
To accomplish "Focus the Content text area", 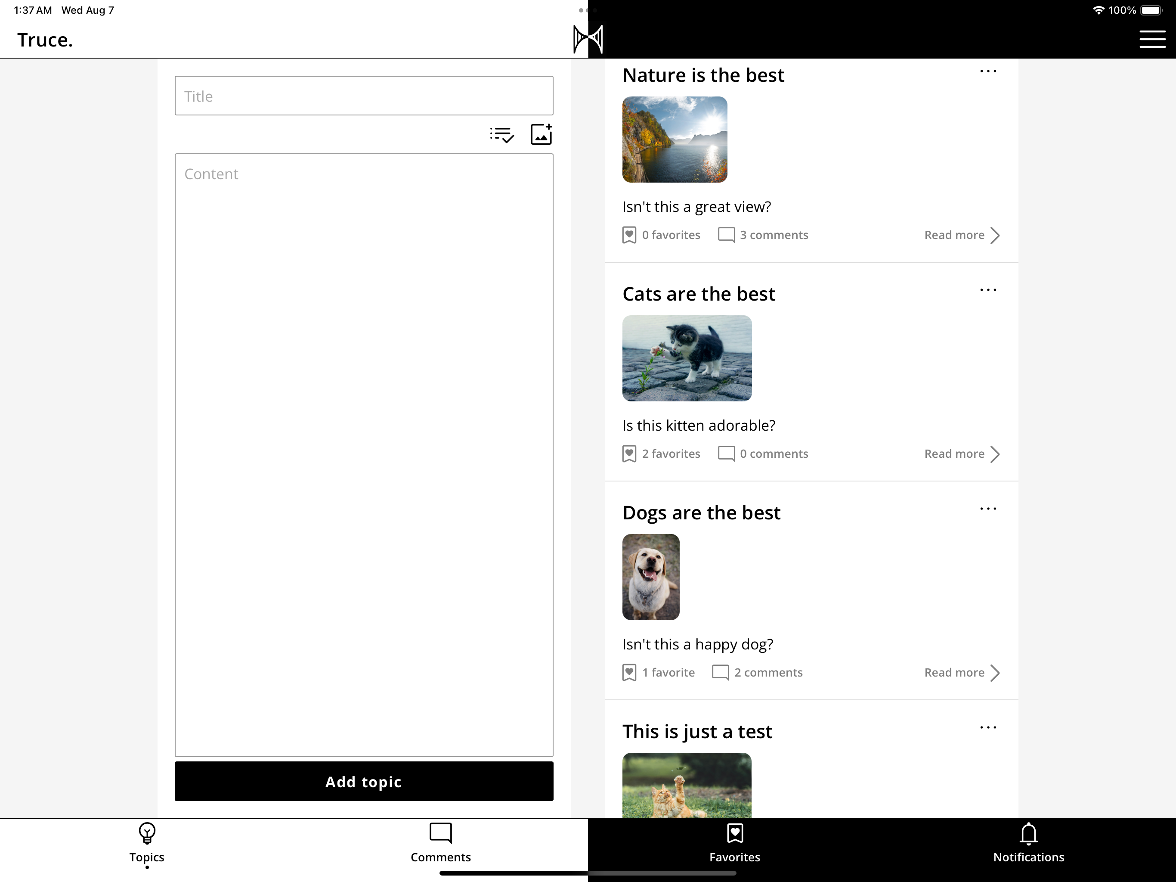I will [x=364, y=455].
